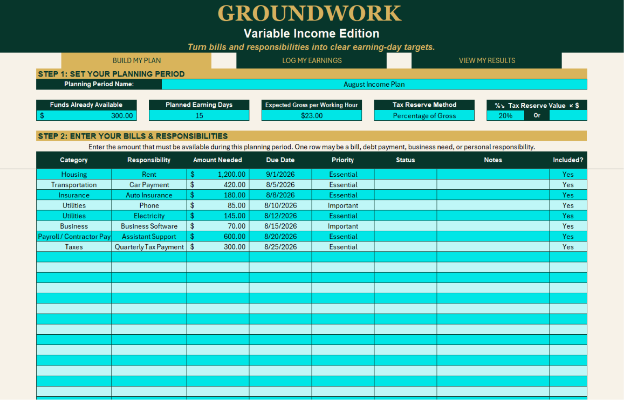Screen dimensions: 624x400
Task: Edit the Planning Period Name field
Action: pyautogui.click(x=374, y=84)
